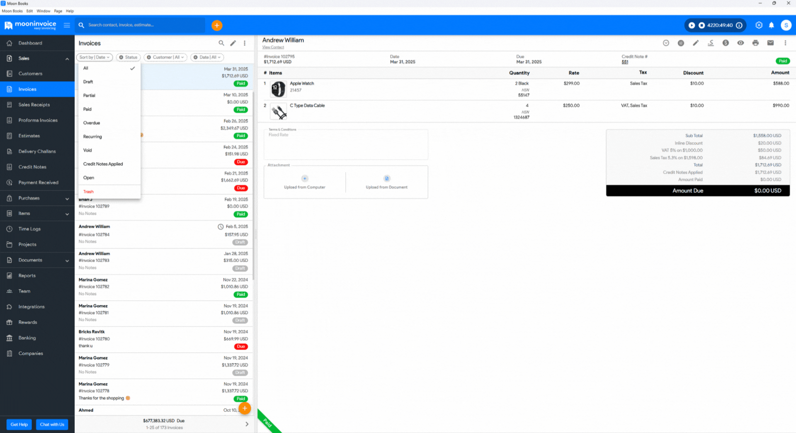Screen dimensions: 796x433
Task: Click the dollar payment icon
Action: tap(726, 43)
